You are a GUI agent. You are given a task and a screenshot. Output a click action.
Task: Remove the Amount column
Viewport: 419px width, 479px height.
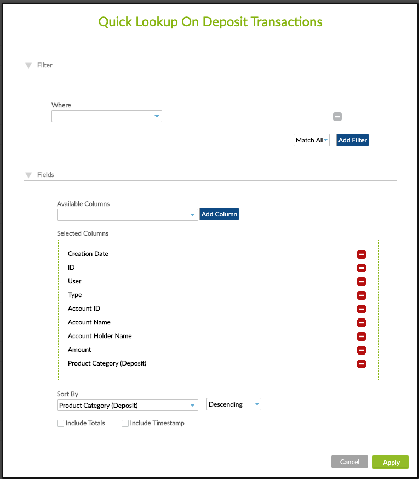[x=361, y=350]
